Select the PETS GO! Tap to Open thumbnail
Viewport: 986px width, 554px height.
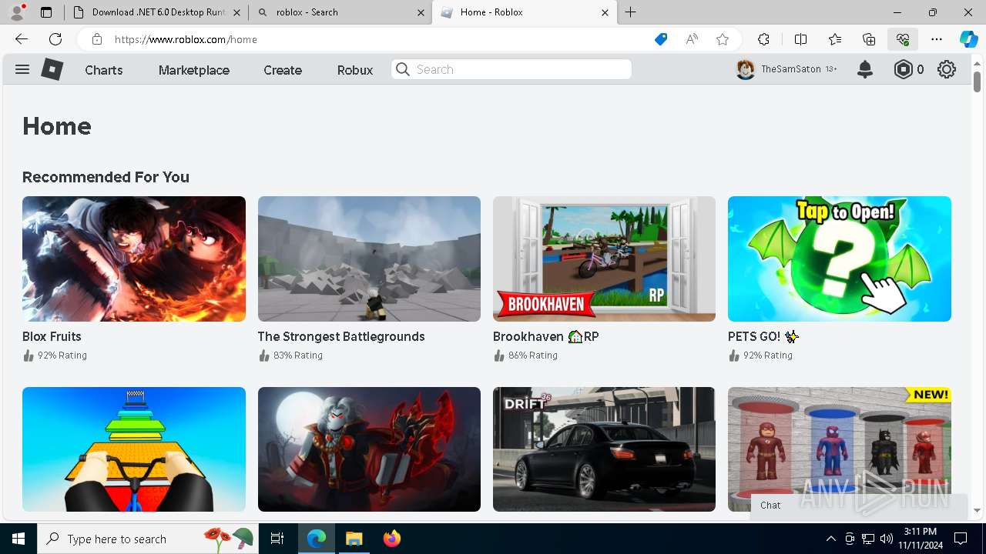[840, 259]
